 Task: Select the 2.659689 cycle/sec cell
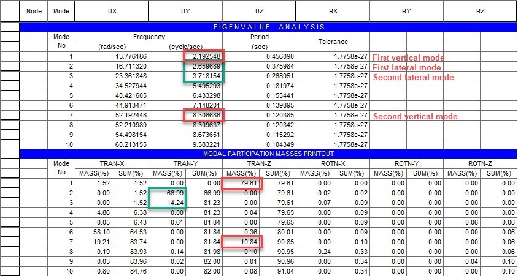point(186,67)
